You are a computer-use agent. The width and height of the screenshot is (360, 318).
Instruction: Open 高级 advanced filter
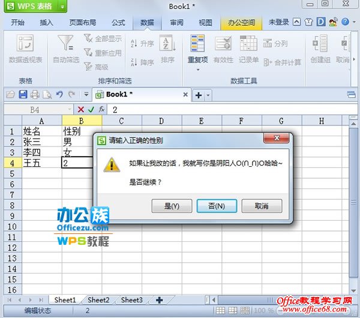click(x=96, y=67)
